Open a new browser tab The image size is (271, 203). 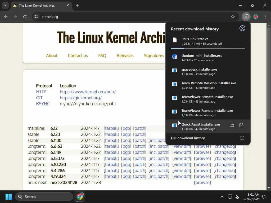click(77, 5)
